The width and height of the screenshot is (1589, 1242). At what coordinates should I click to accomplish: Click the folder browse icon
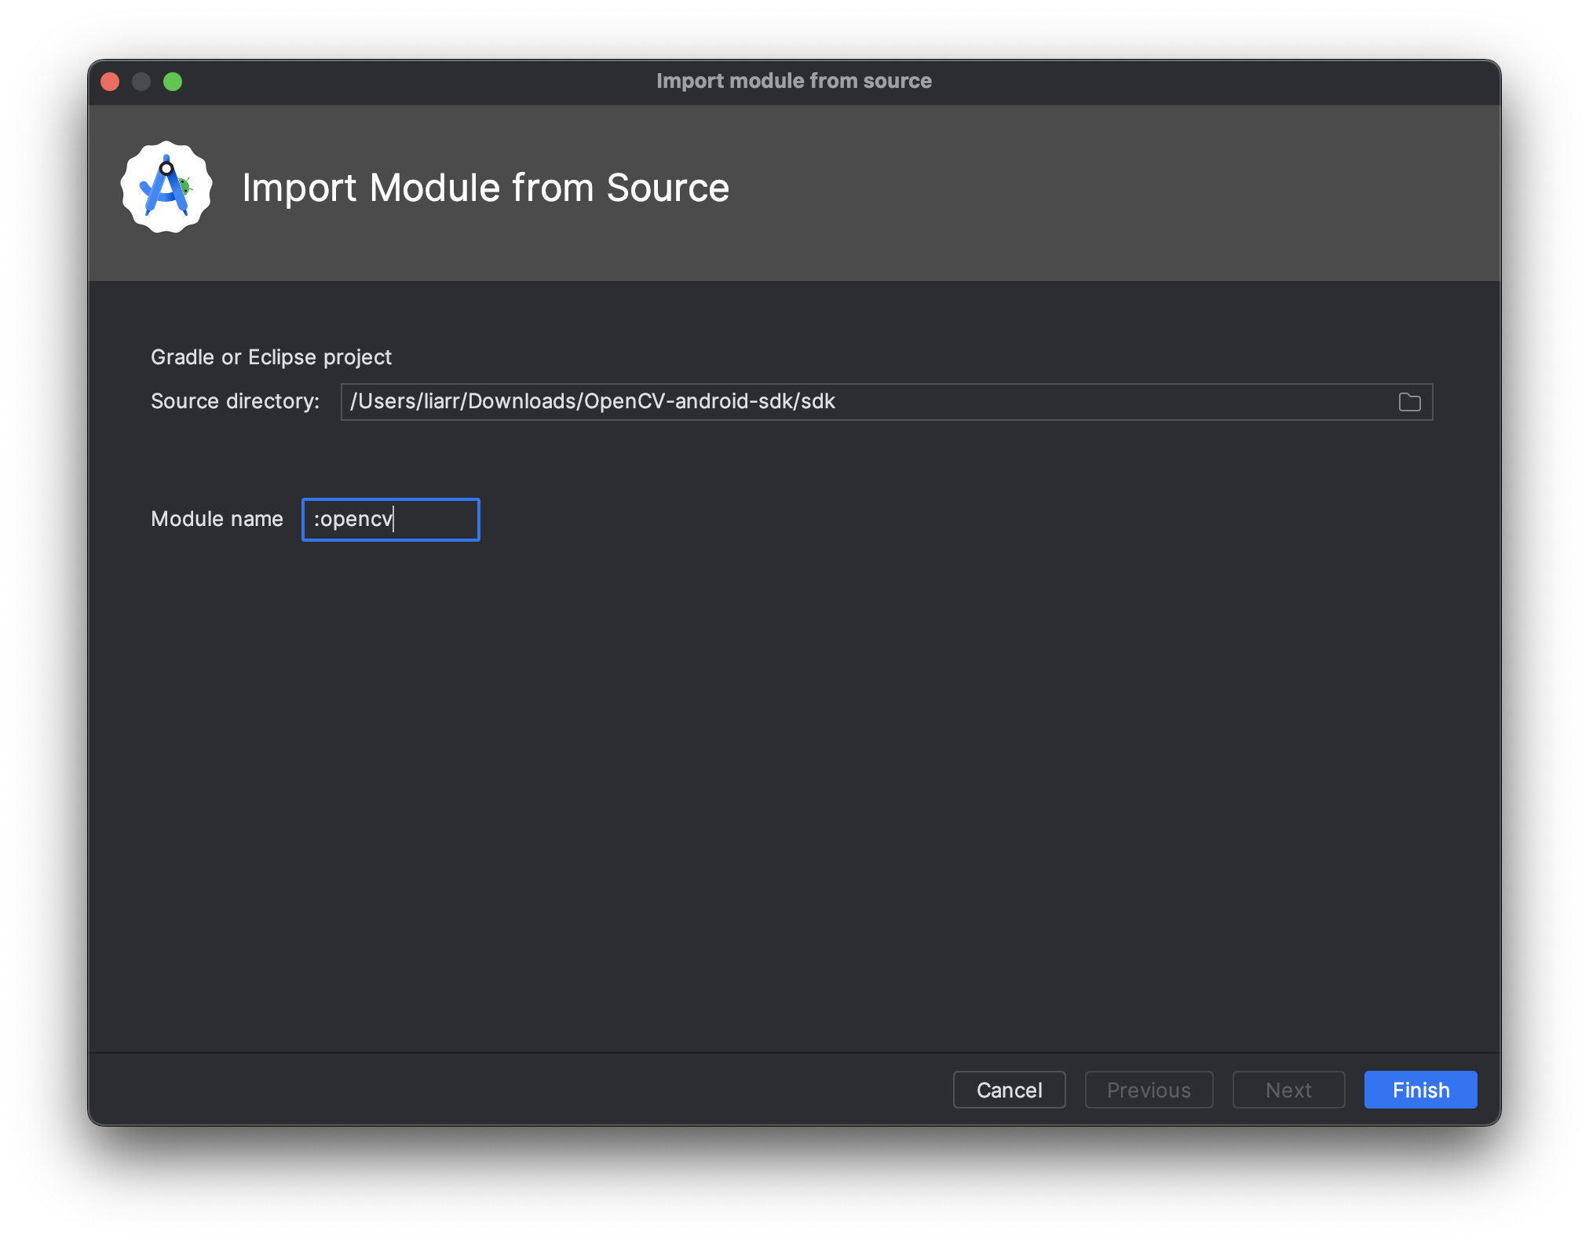coord(1410,401)
